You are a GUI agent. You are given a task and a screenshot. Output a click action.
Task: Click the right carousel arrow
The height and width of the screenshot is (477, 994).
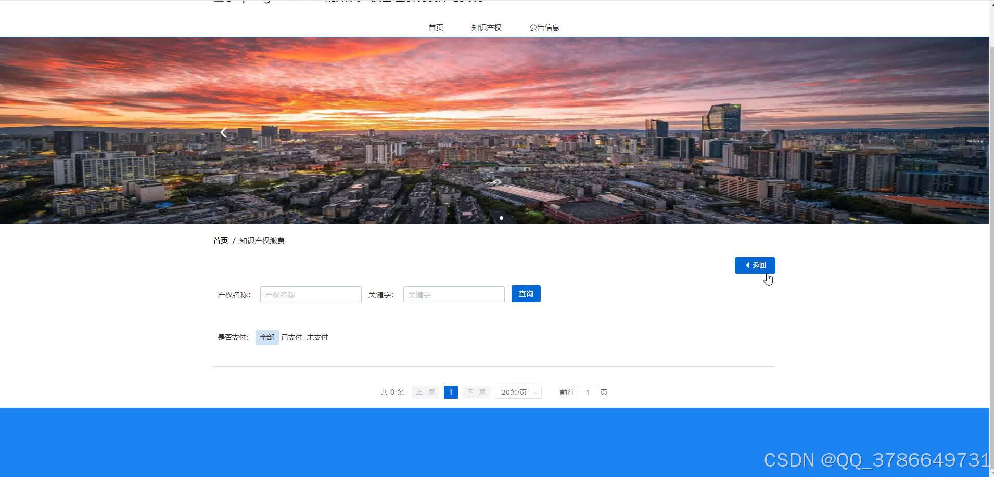(x=764, y=132)
